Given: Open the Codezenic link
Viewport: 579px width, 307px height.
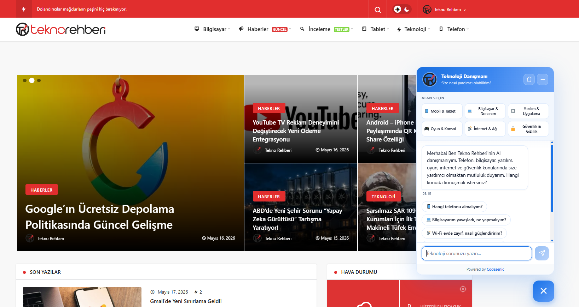Looking at the screenshot, I should coord(496,269).
